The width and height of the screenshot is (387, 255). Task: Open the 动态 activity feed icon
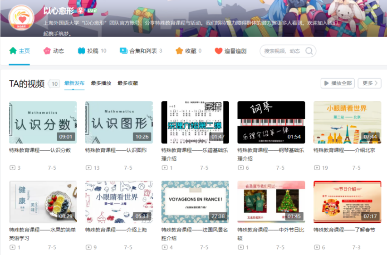point(47,51)
